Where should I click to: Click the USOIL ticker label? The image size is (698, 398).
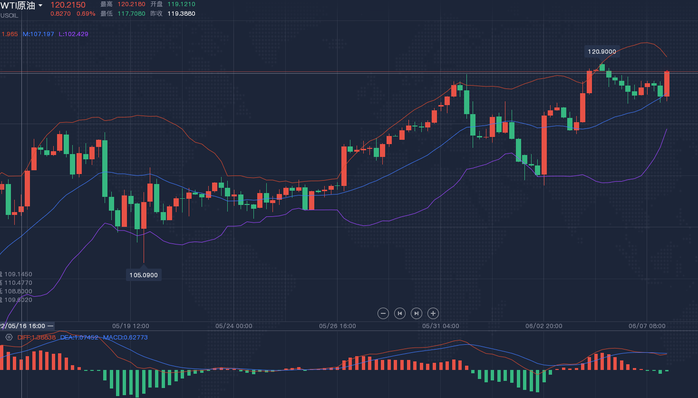pos(9,16)
